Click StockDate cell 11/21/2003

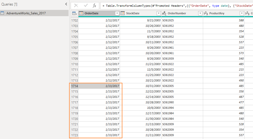(x=141, y=64)
